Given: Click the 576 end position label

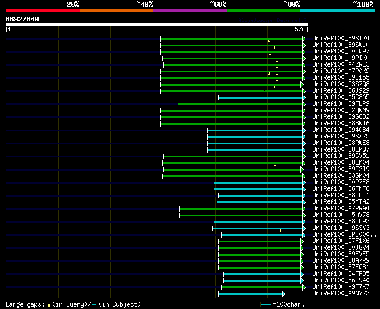Looking at the screenshot, I should click(x=300, y=29).
